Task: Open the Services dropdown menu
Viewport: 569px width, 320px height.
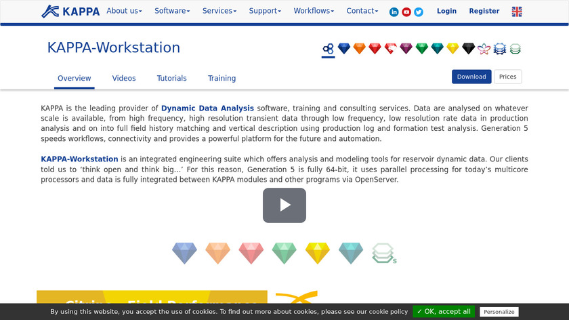Action: (x=219, y=11)
